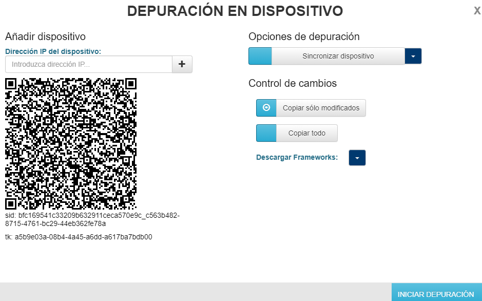Expand the Descargar Frameworks dropdown
The image size is (482, 301).
click(x=357, y=158)
